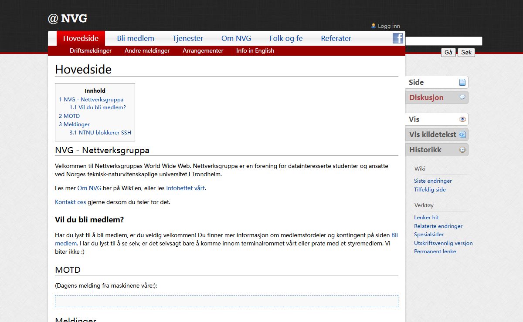Click the Innhold contents title
Viewport: 523px width, 322px height.
[95, 91]
